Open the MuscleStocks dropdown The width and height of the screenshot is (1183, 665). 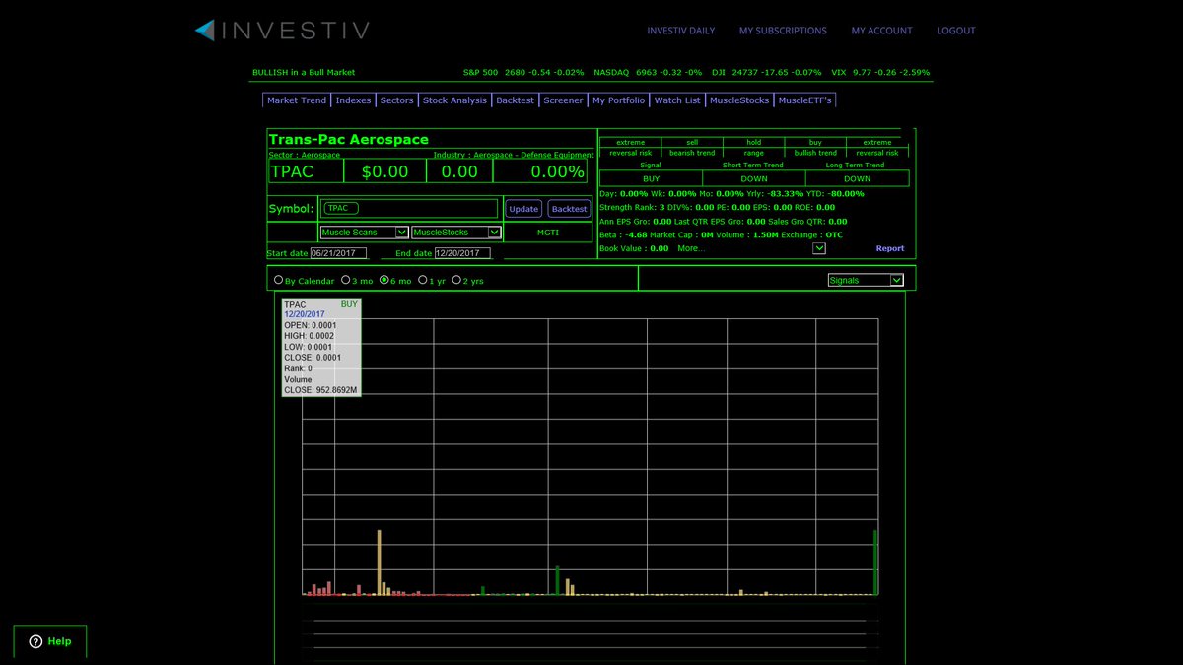455,233
